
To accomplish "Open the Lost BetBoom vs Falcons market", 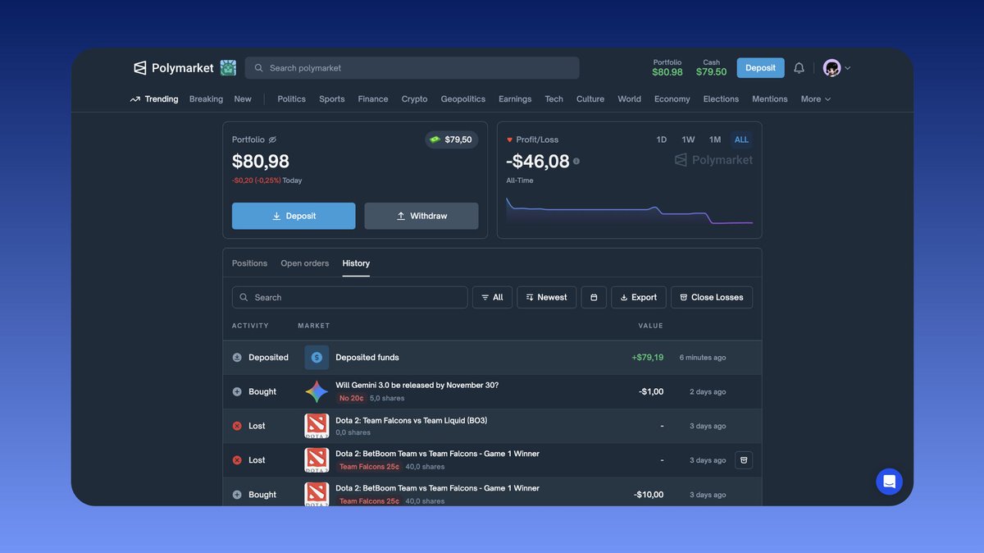I will (x=437, y=454).
